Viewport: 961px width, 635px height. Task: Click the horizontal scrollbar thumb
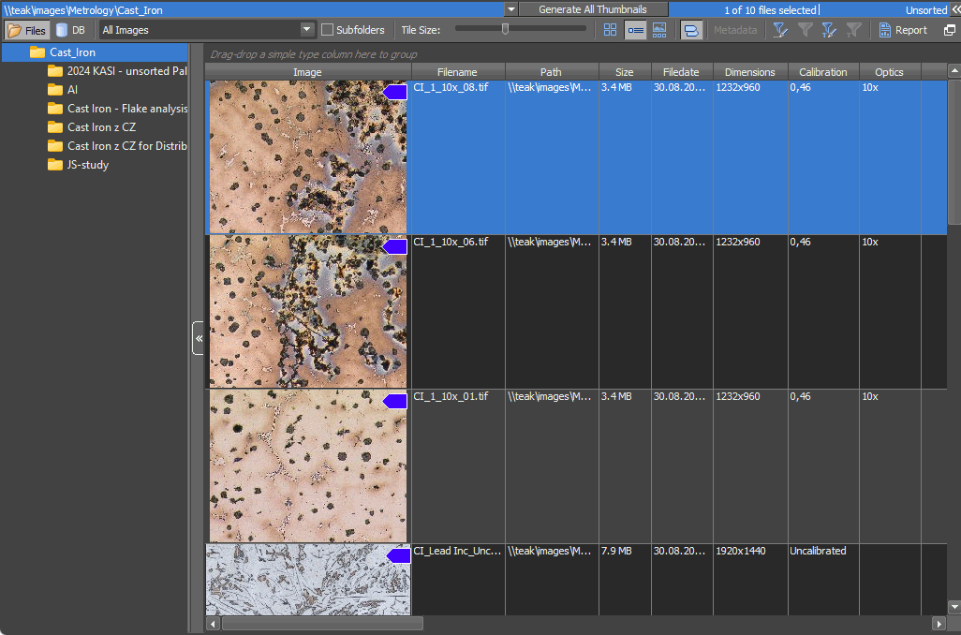(x=322, y=624)
